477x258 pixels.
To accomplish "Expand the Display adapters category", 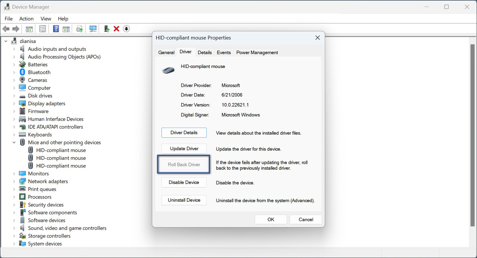I will coord(14,103).
